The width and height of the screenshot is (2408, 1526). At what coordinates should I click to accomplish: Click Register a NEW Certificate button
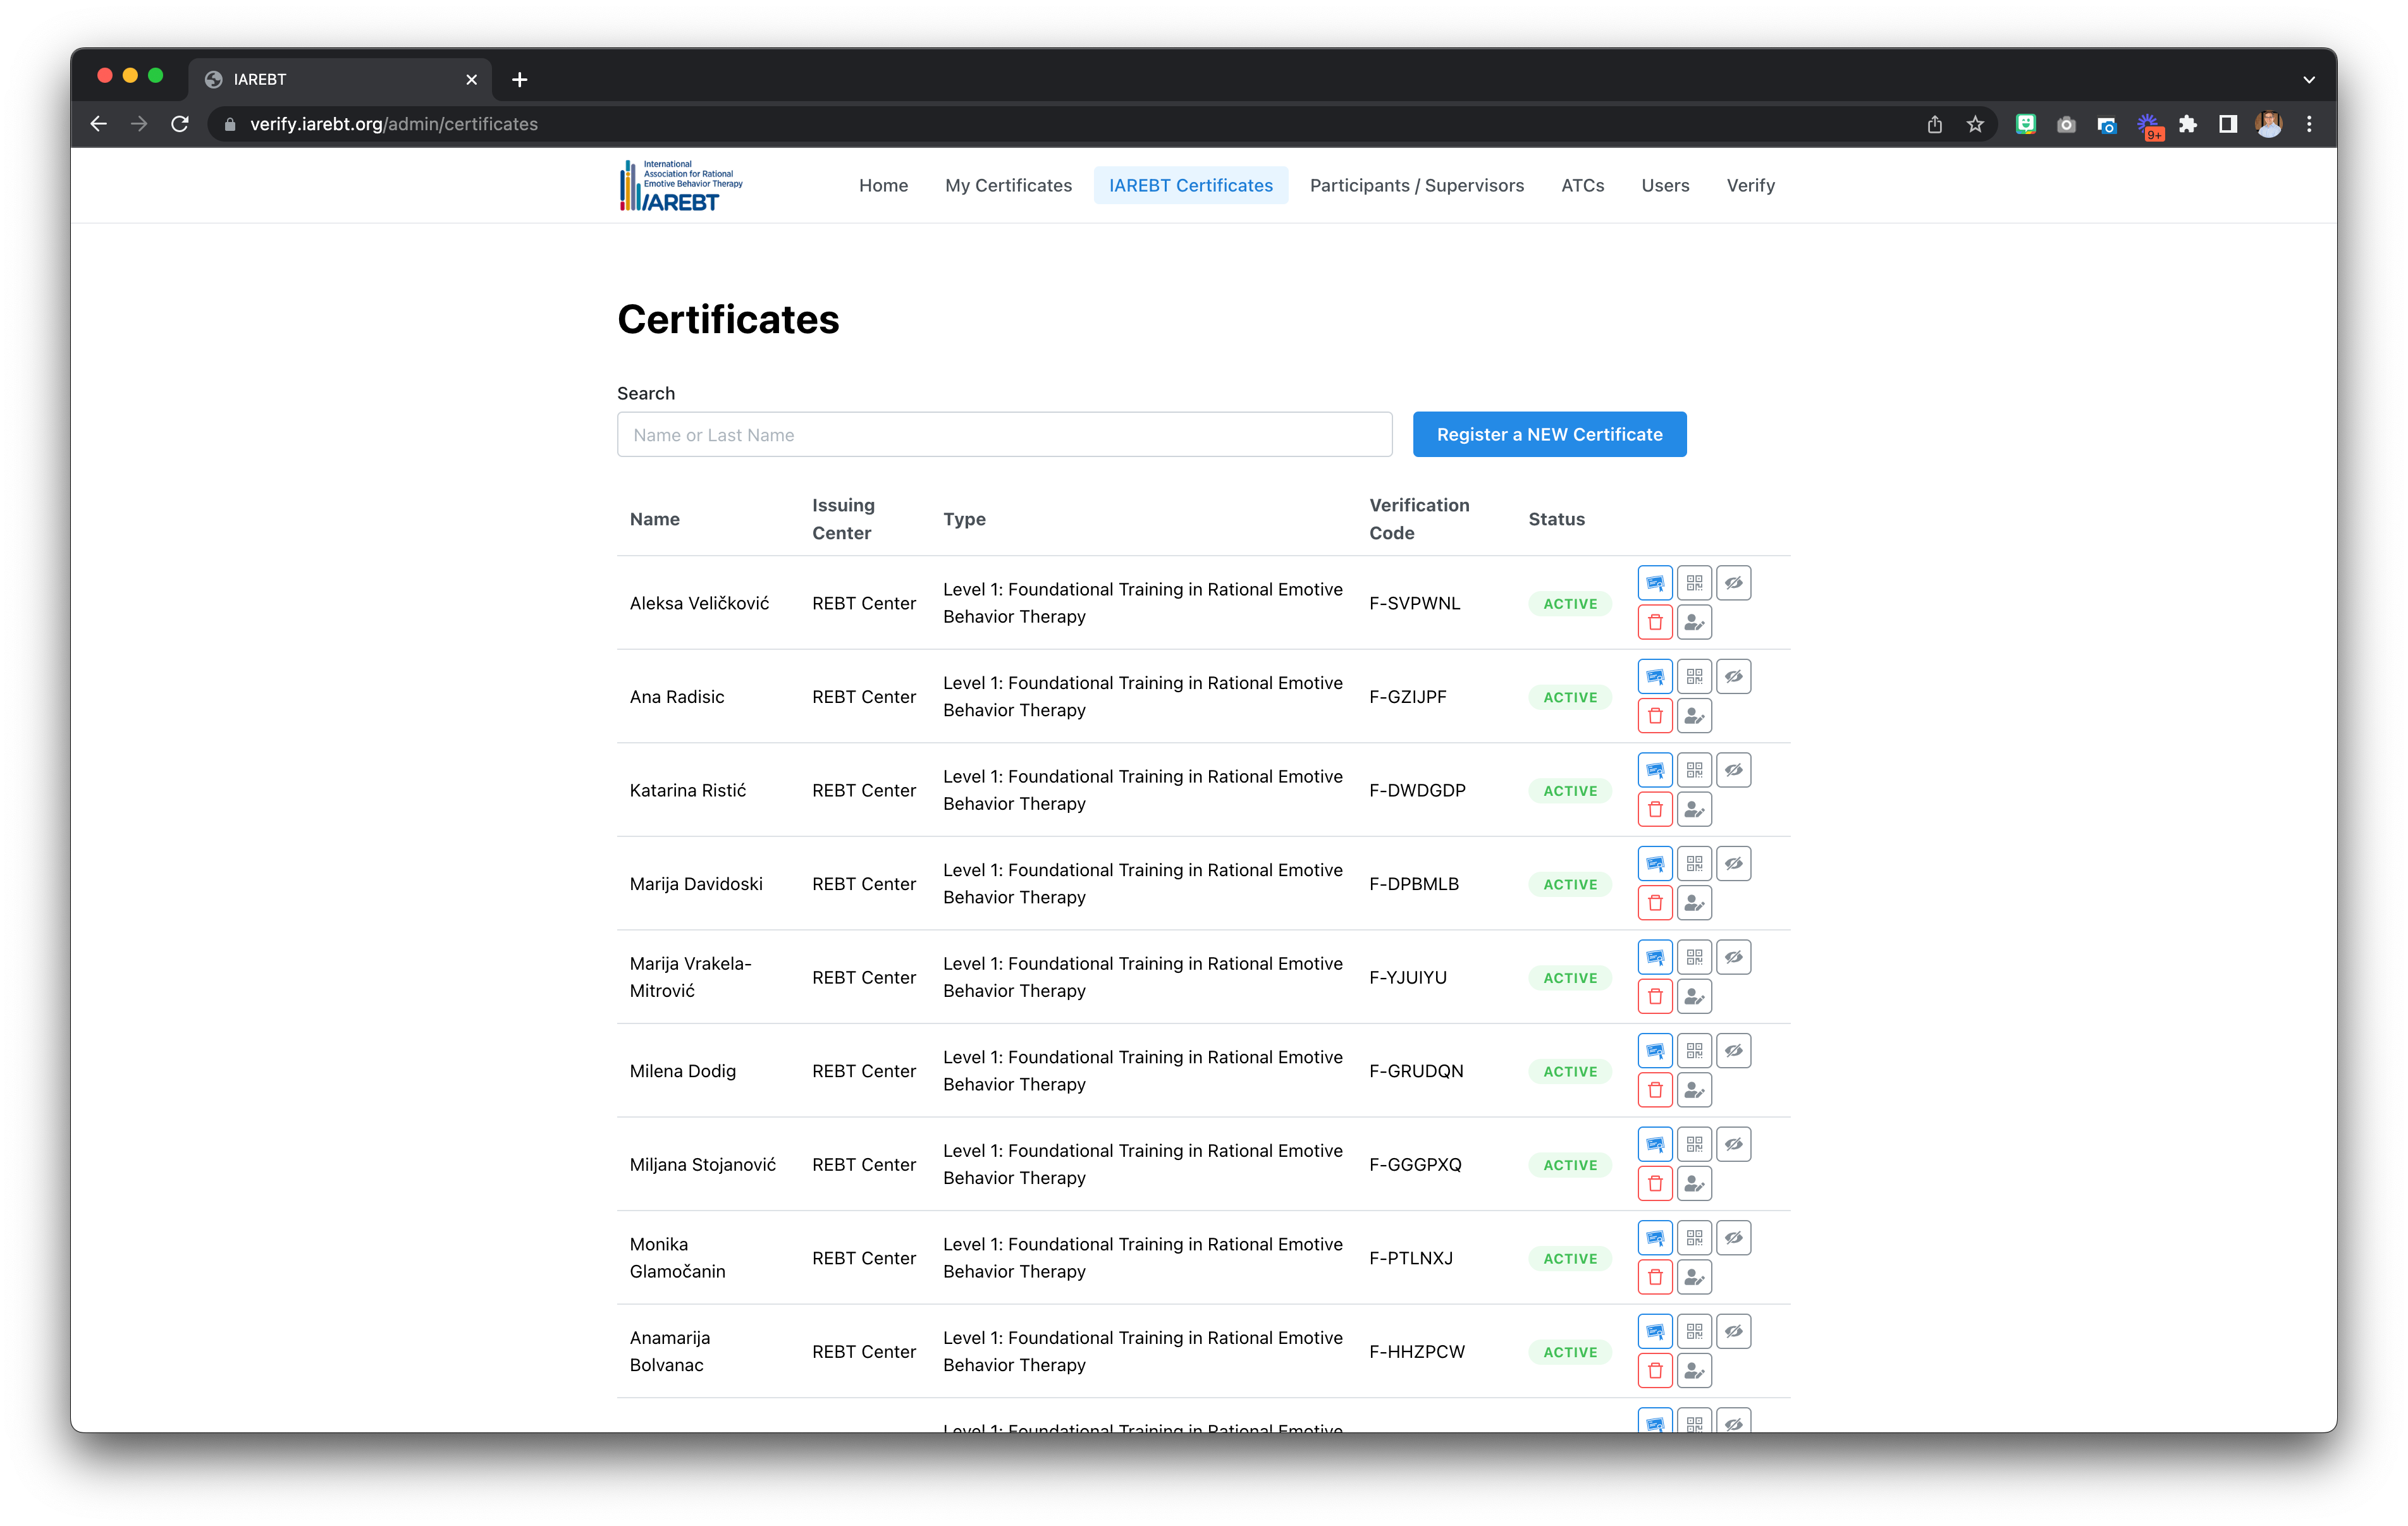1549,434
